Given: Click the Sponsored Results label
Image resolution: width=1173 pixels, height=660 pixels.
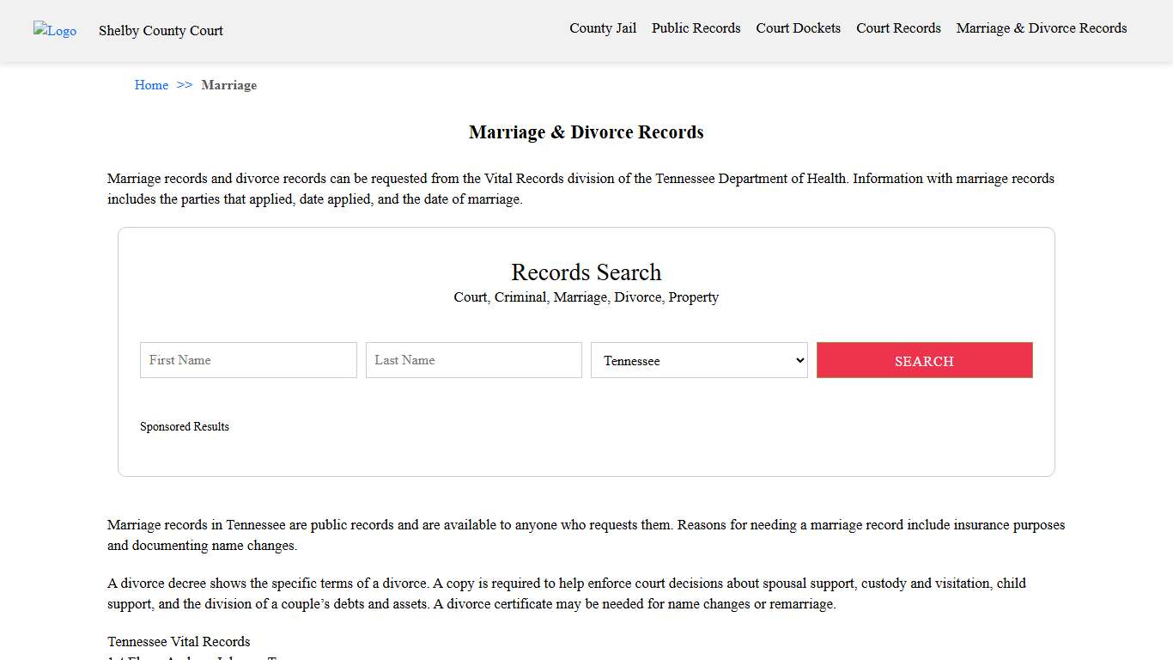Looking at the screenshot, I should 185,426.
